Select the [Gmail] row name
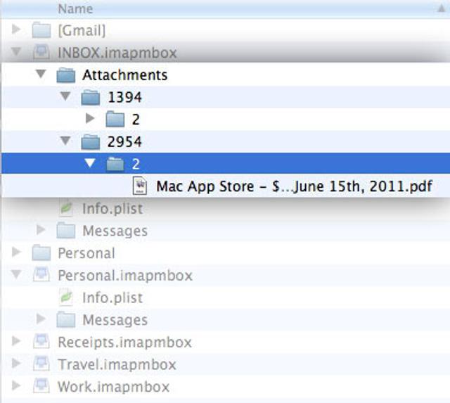 [x=82, y=30]
